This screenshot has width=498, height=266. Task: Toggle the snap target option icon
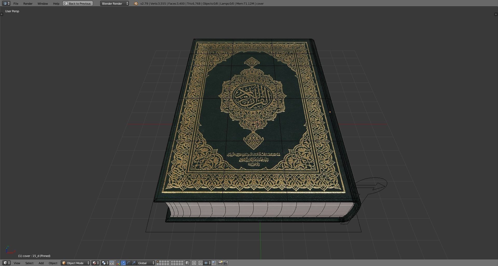(x=214, y=263)
